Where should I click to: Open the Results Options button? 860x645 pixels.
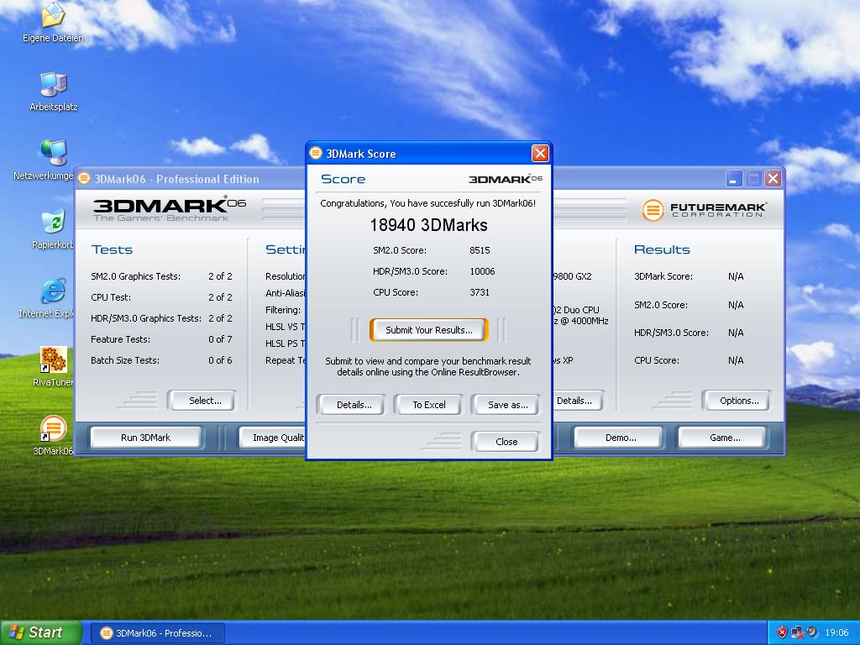tap(738, 401)
